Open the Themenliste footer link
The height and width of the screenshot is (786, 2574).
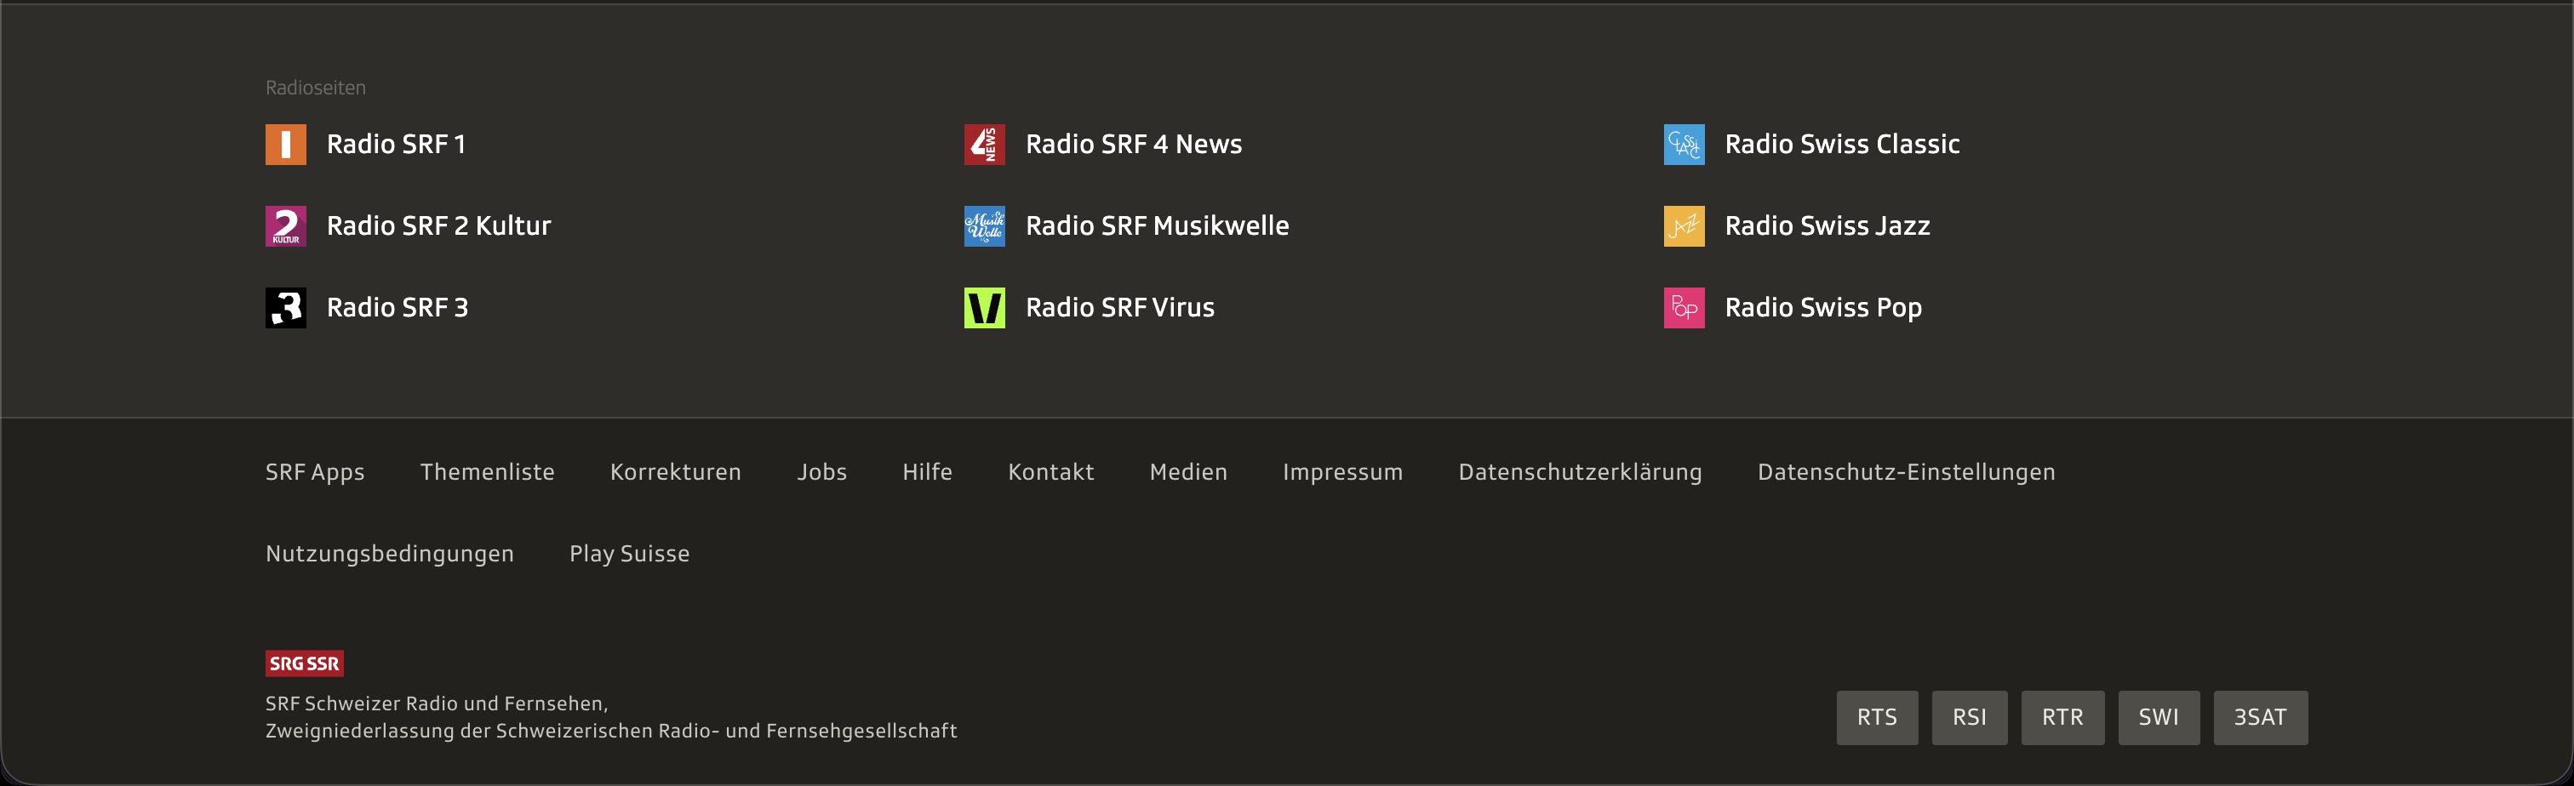tap(488, 472)
